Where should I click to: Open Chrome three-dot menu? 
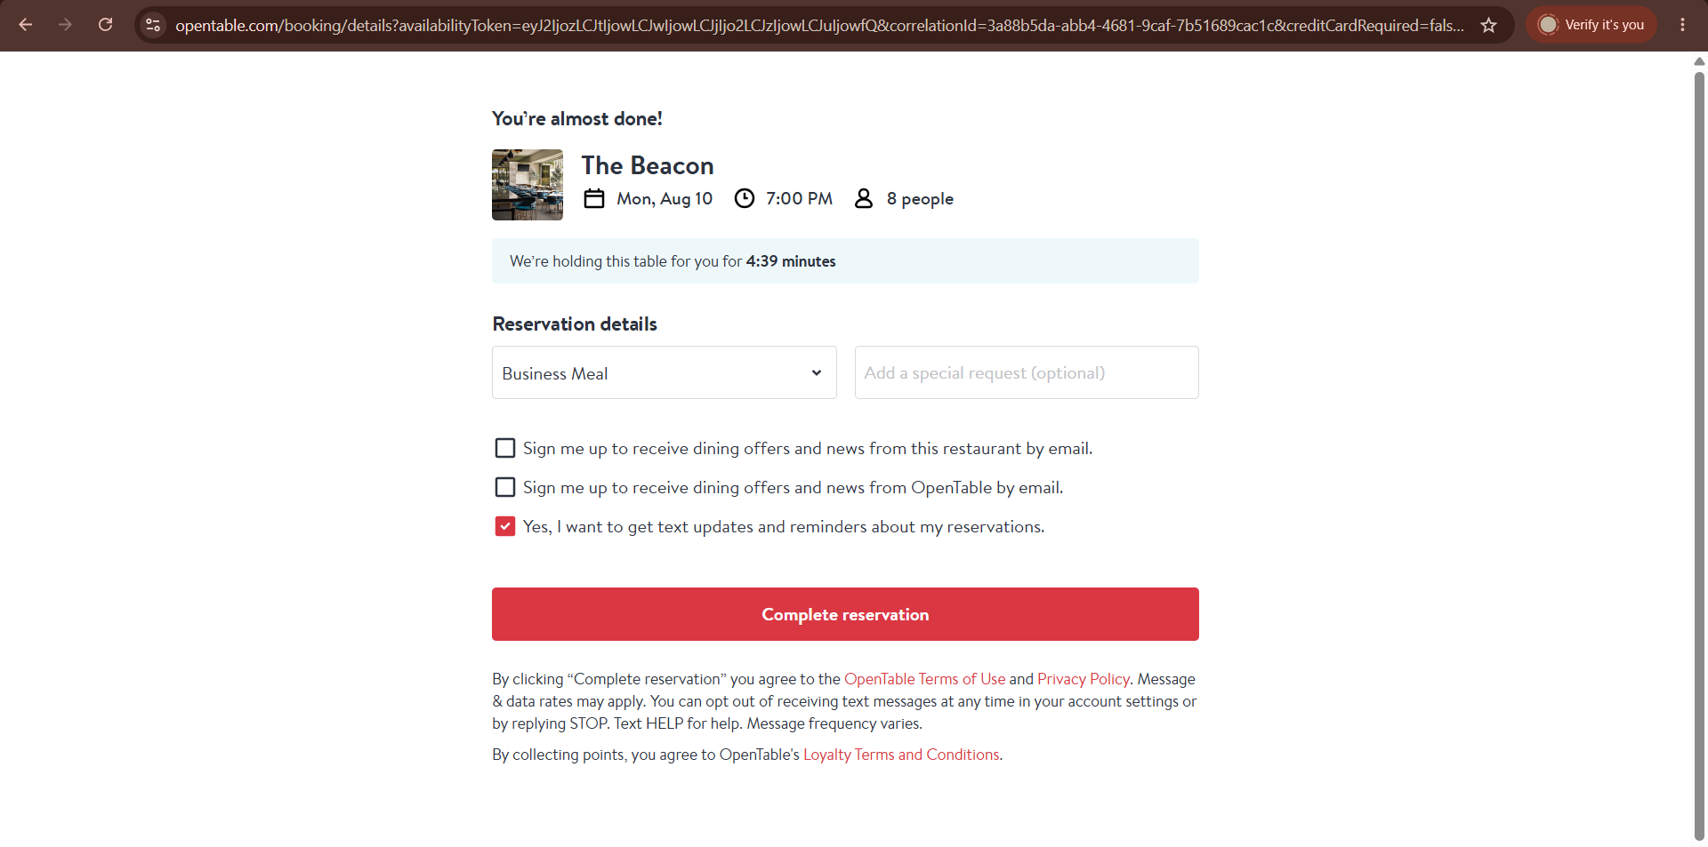[1682, 25]
